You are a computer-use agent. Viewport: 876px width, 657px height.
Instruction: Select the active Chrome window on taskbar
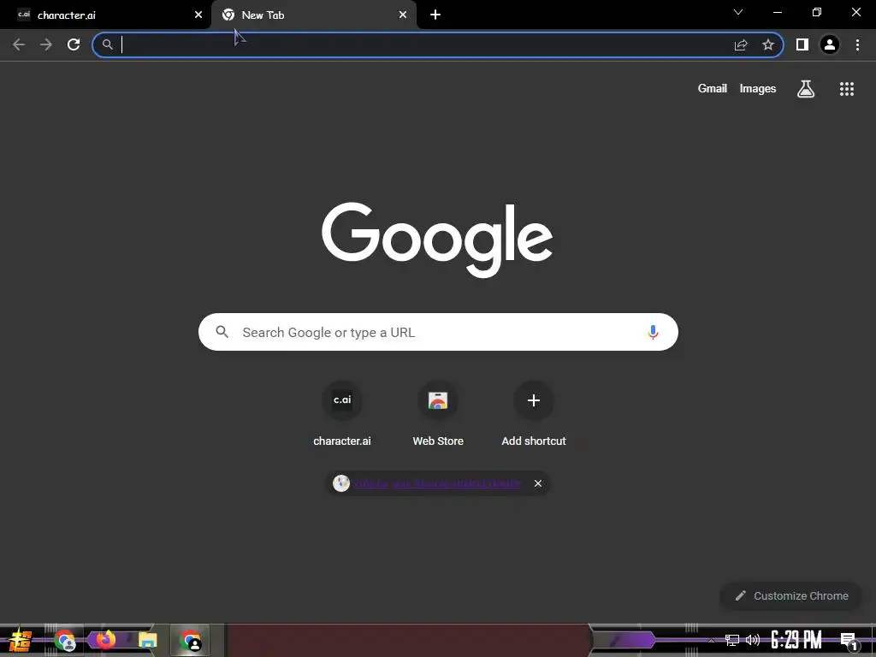[190, 640]
